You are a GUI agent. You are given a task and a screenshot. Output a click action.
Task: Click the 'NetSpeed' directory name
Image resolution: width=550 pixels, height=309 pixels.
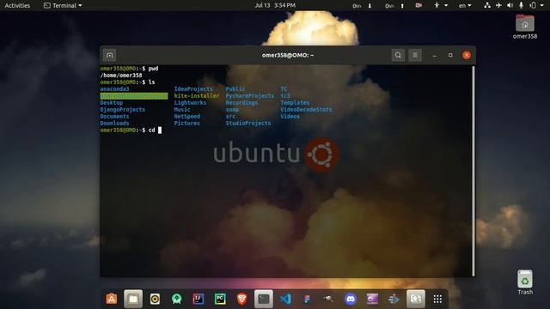[187, 117]
